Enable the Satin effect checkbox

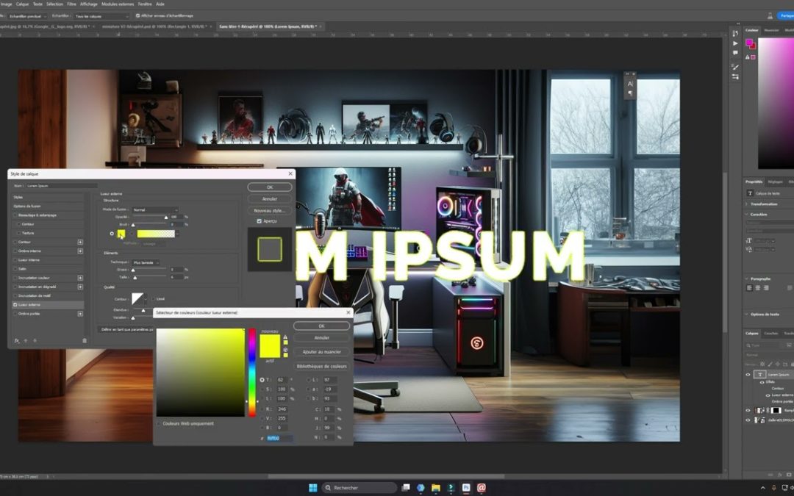(15, 269)
